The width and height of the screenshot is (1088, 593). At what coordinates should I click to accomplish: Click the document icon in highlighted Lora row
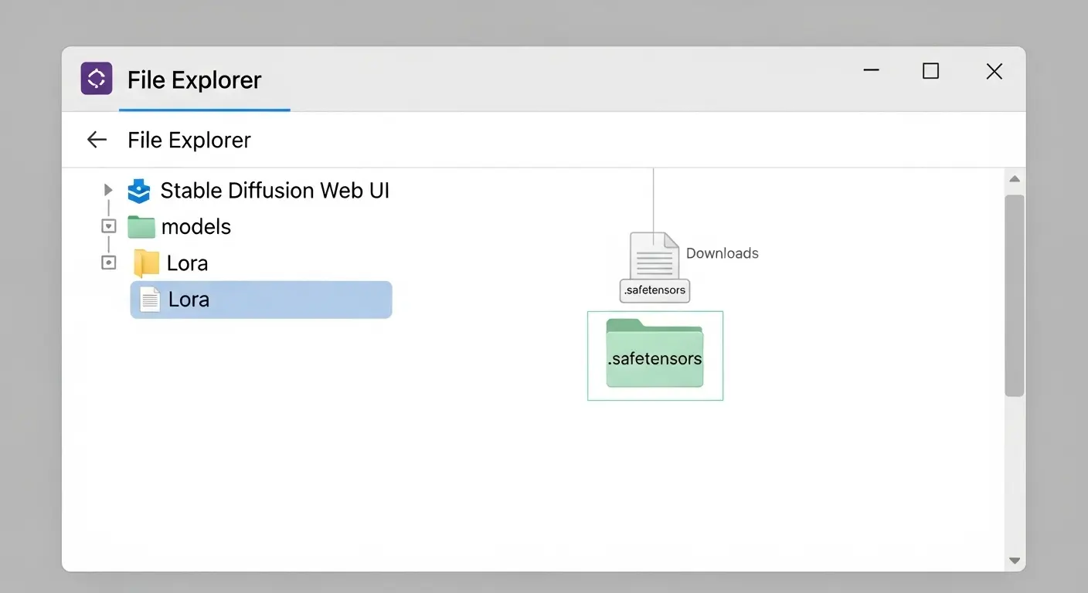[x=149, y=300]
